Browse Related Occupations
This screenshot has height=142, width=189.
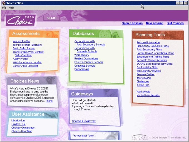pos(86,58)
